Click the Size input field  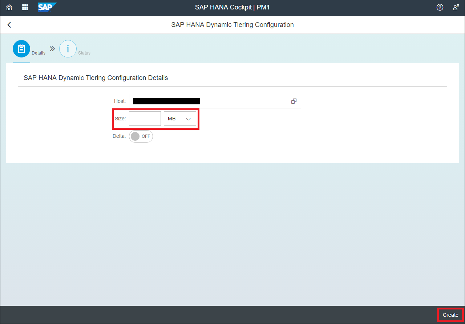pyautogui.click(x=145, y=119)
